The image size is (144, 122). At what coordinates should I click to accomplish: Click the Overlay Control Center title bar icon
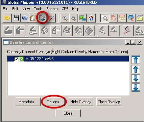tap(6, 42)
